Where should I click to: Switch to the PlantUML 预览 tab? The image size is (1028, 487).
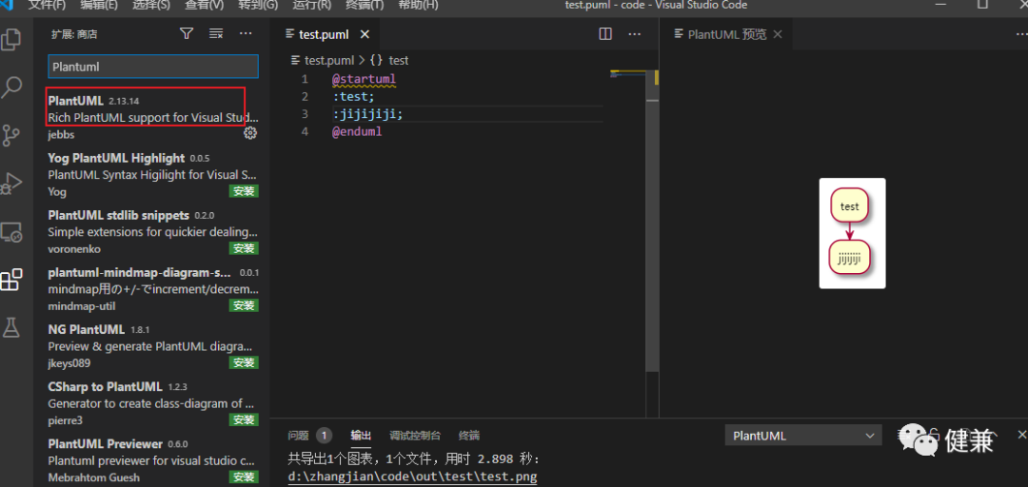pos(725,35)
